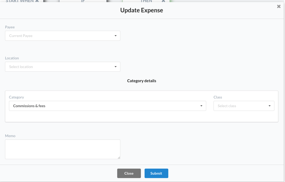This screenshot has height=182, width=285.
Task: Click the Class dropdown arrow
Action: pyautogui.click(x=269, y=106)
